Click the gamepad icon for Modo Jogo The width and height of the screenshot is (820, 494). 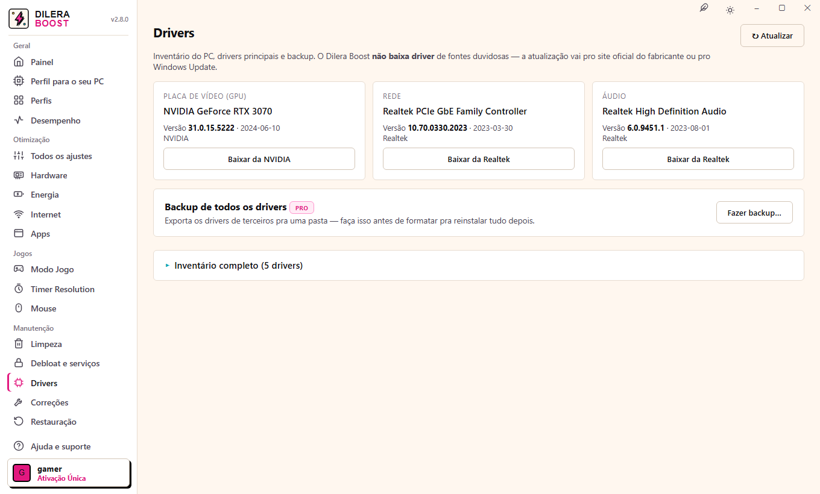click(x=19, y=269)
